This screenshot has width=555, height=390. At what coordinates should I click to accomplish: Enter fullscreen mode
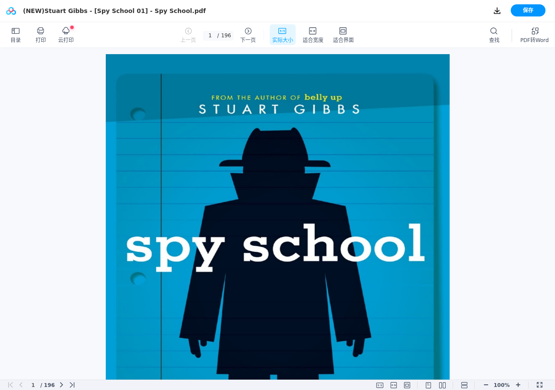click(540, 385)
